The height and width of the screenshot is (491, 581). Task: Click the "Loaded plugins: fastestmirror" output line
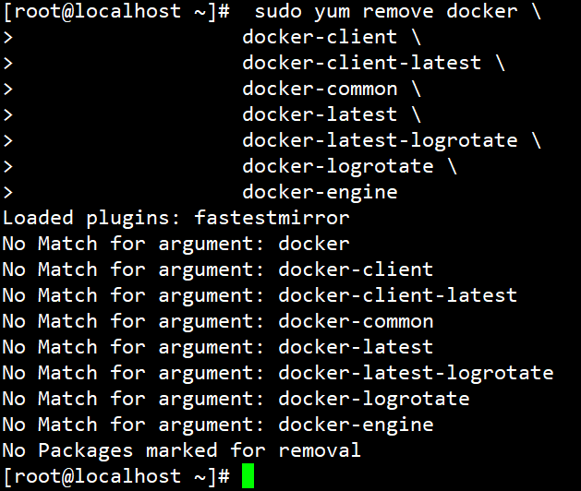(176, 219)
